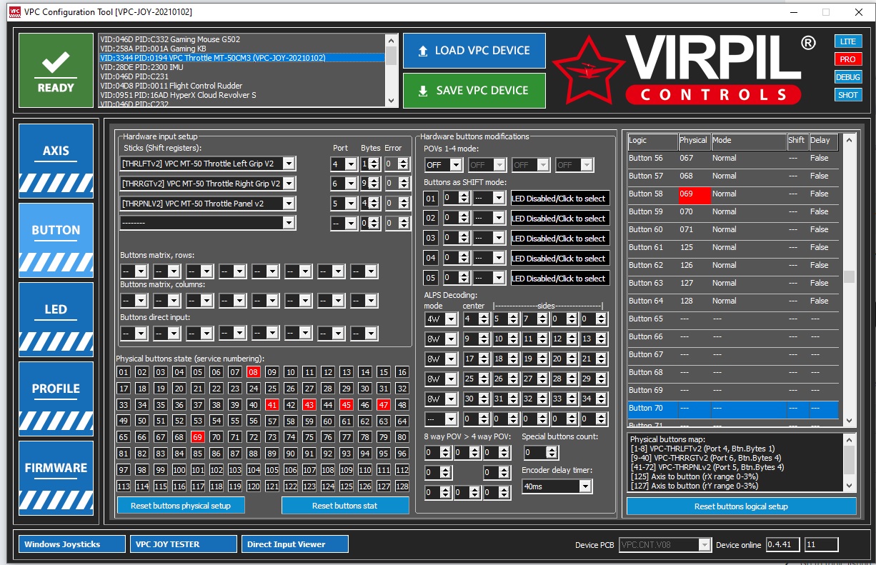Open the empty fourth stick dropdown
Screen dimensions: 876x565
tap(207, 223)
